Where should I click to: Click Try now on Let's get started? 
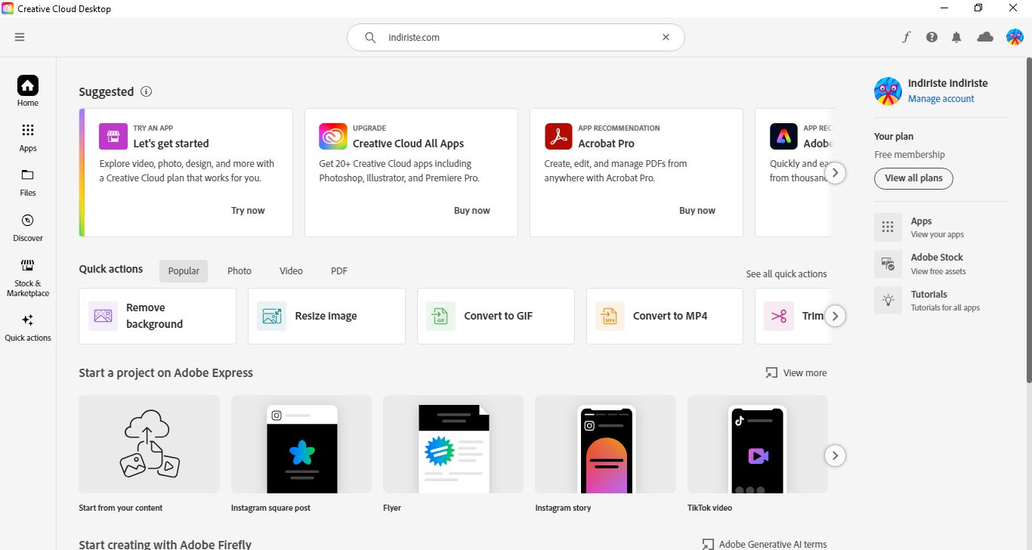point(248,211)
